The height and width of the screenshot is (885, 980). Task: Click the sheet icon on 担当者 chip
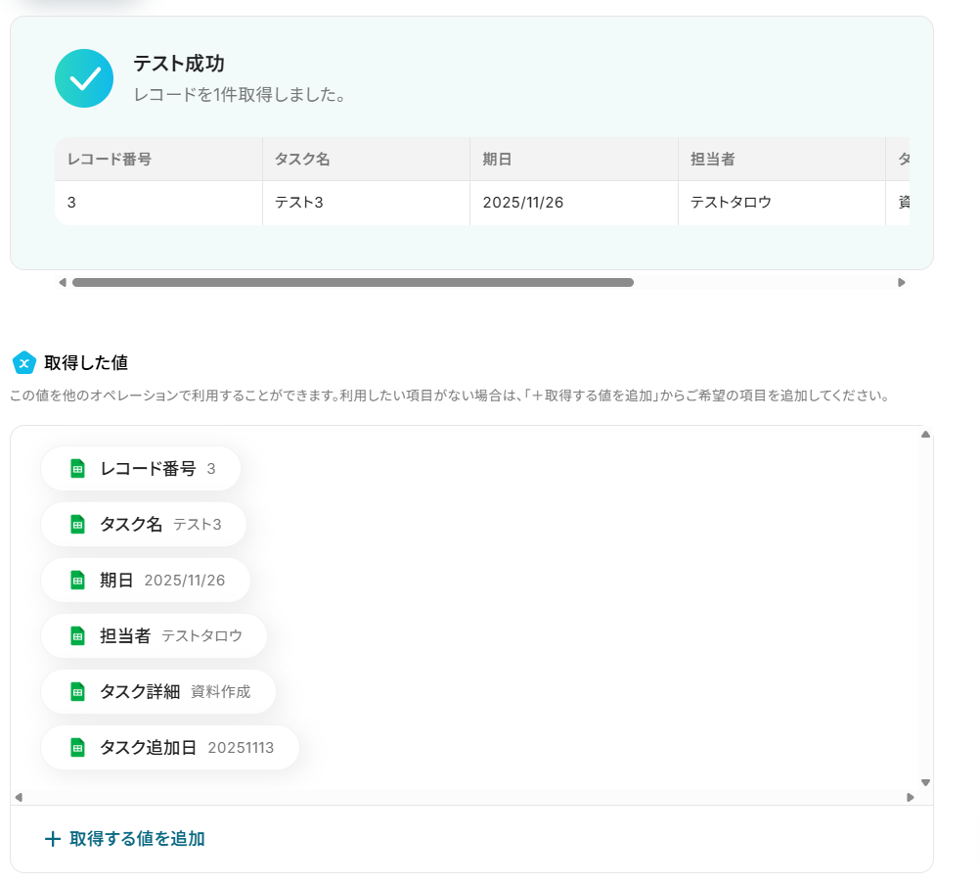(x=78, y=636)
